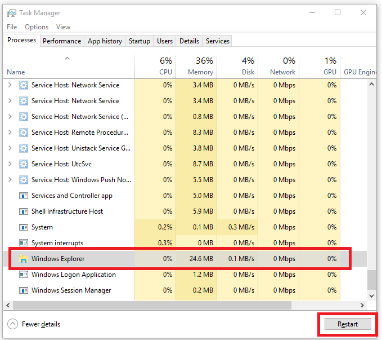This screenshot has width=382, height=340.
Task: Click the 0.3 MB/s disk value for System
Action: coord(241,227)
